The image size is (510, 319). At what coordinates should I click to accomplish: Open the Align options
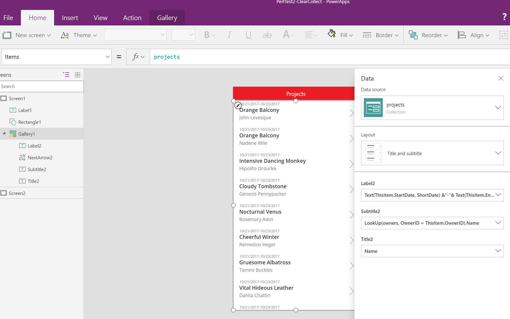(x=473, y=35)
